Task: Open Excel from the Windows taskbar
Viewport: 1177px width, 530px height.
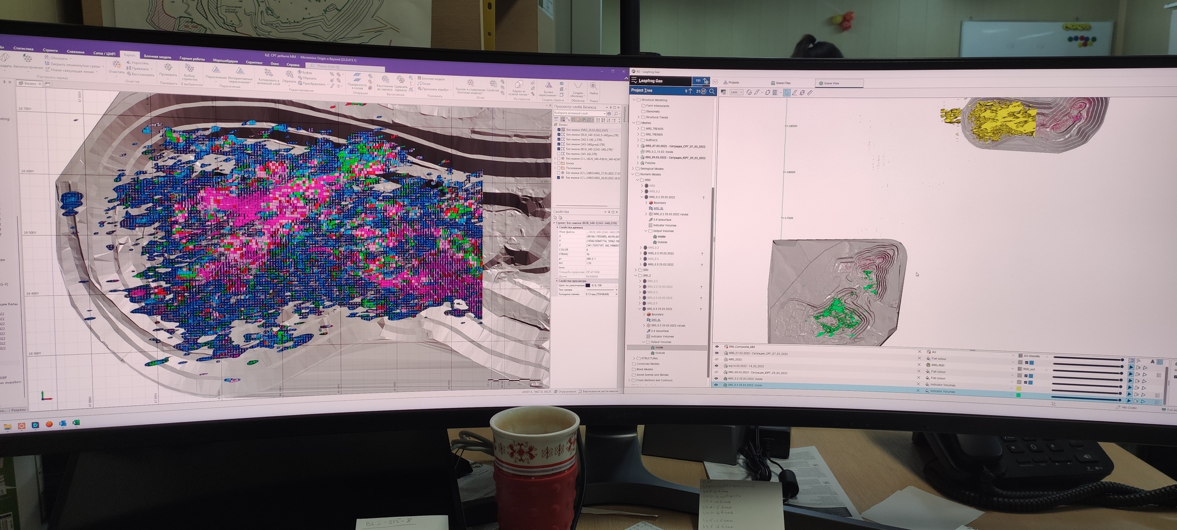Action: click(76, 423)
